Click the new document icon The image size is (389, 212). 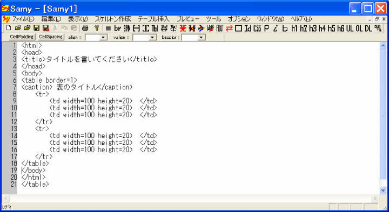[9, 28]
